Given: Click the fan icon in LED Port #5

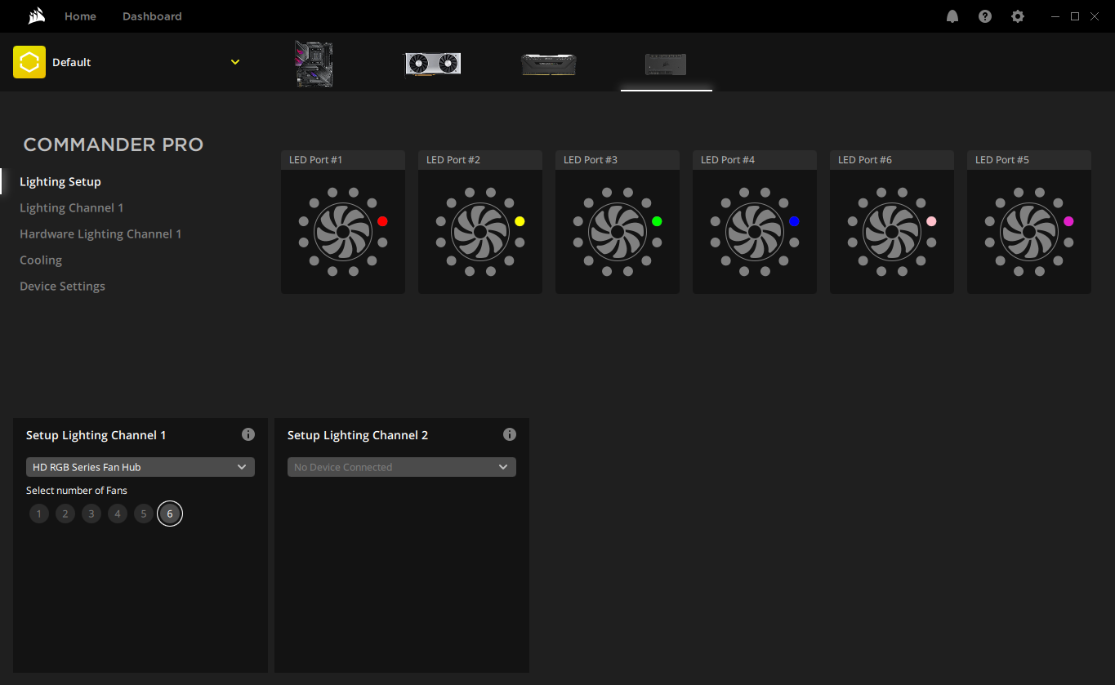Looking at the screenshot, I should coord(1029,232).
